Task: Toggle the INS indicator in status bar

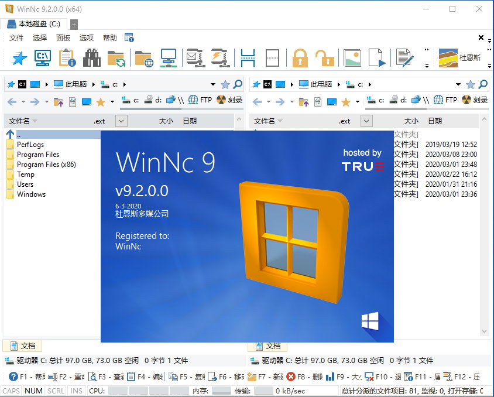Action: point(76,391)
